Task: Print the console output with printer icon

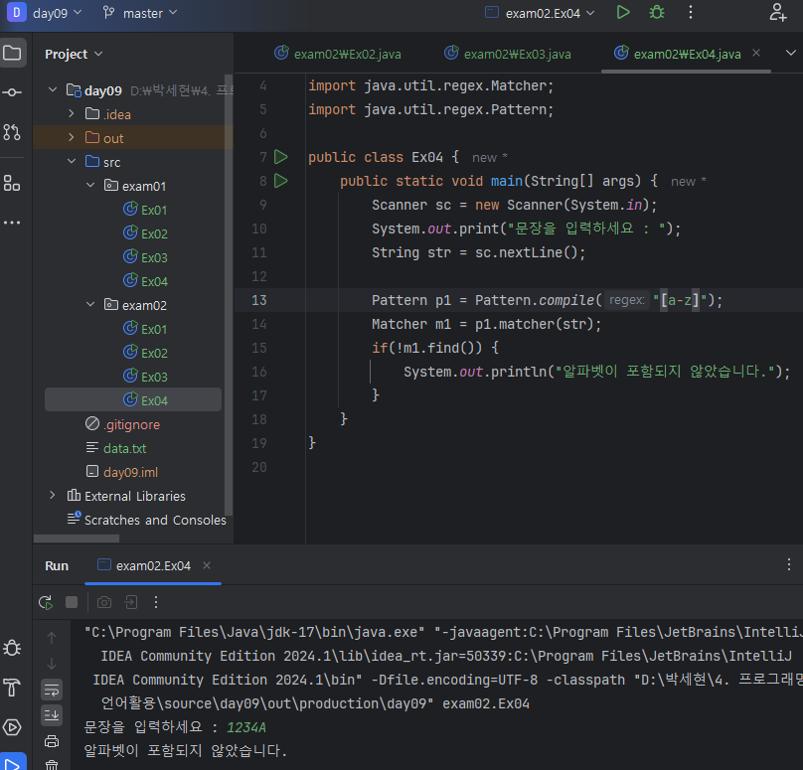Action: tap(52, 741)
